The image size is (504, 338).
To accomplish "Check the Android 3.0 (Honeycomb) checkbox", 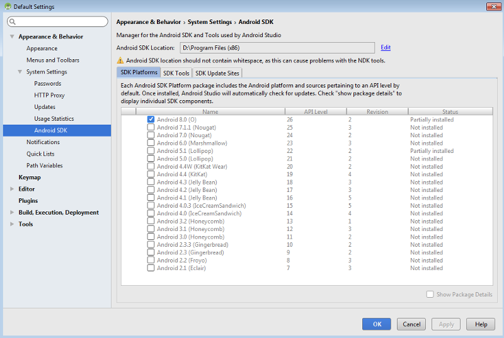I will (x=151, y=237).
